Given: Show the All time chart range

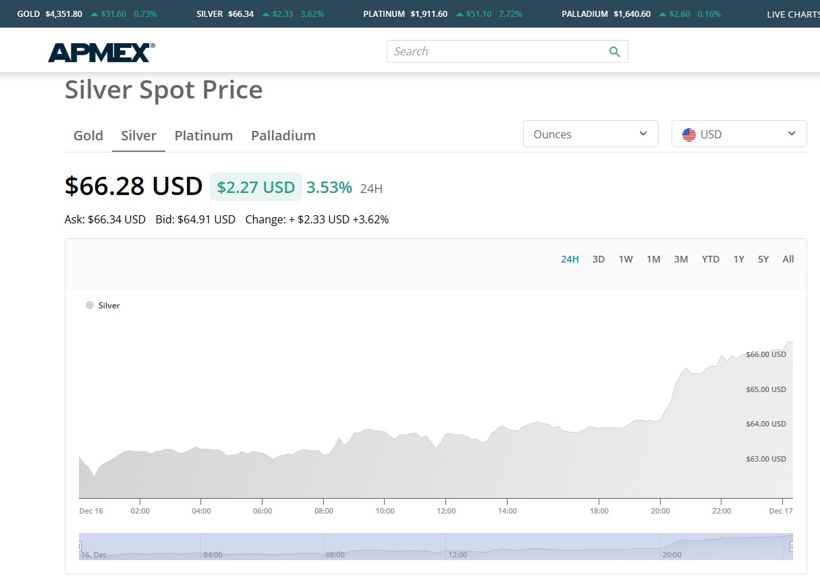Looking at the screenshot, I should pos(788,259).
